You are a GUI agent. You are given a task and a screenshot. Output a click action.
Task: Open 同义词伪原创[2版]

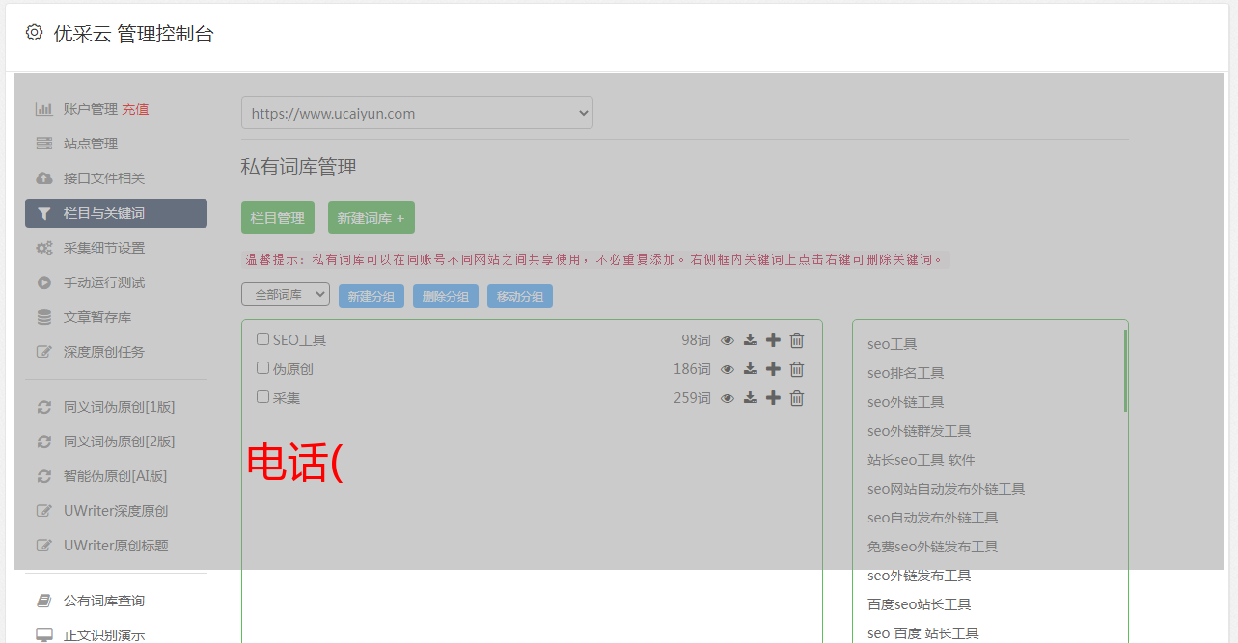(x=120, y=442)
